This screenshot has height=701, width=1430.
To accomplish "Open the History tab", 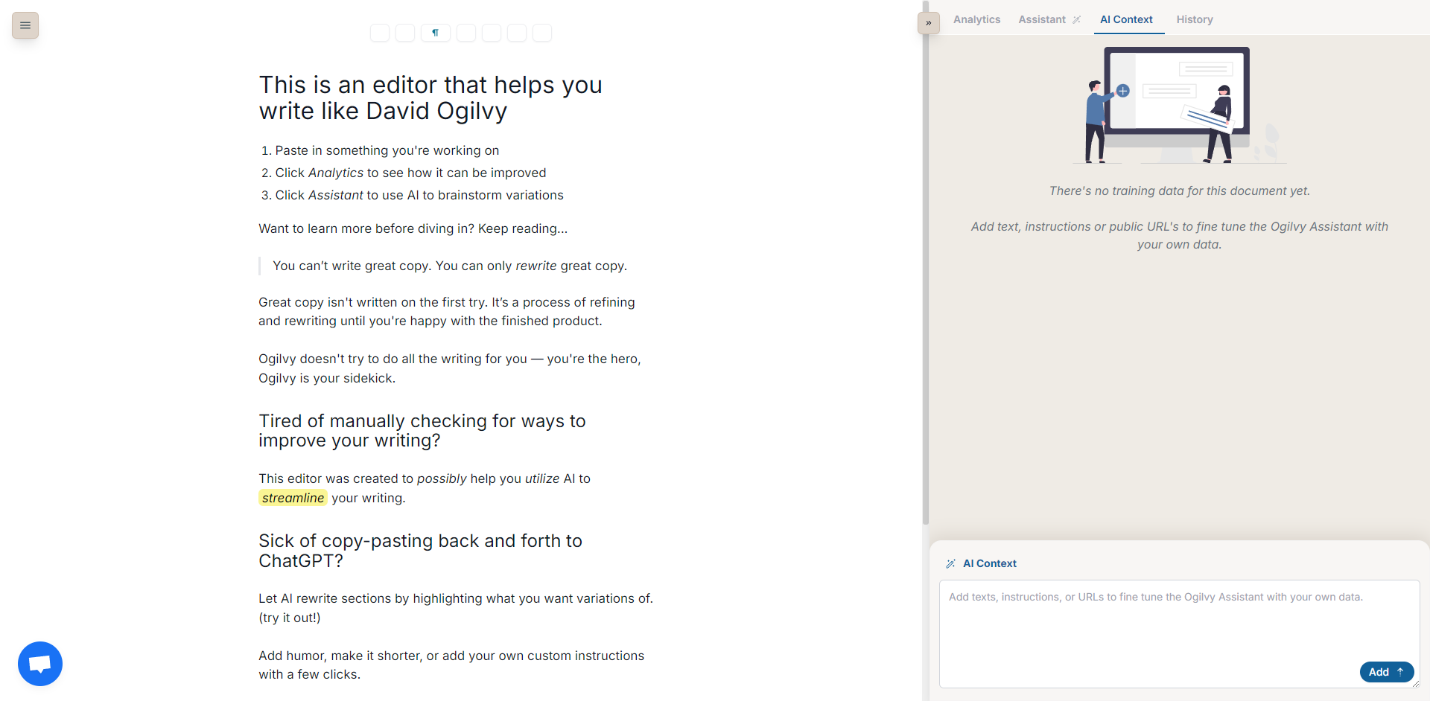I will (x=1194, y=19).
